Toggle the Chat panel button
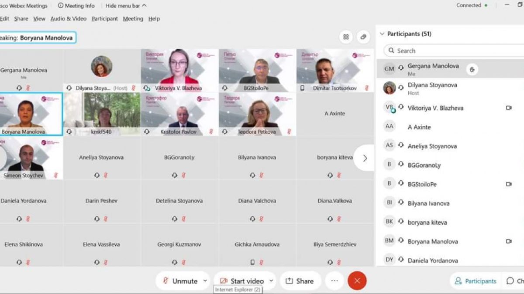The image size is (524, 294). 514,281
